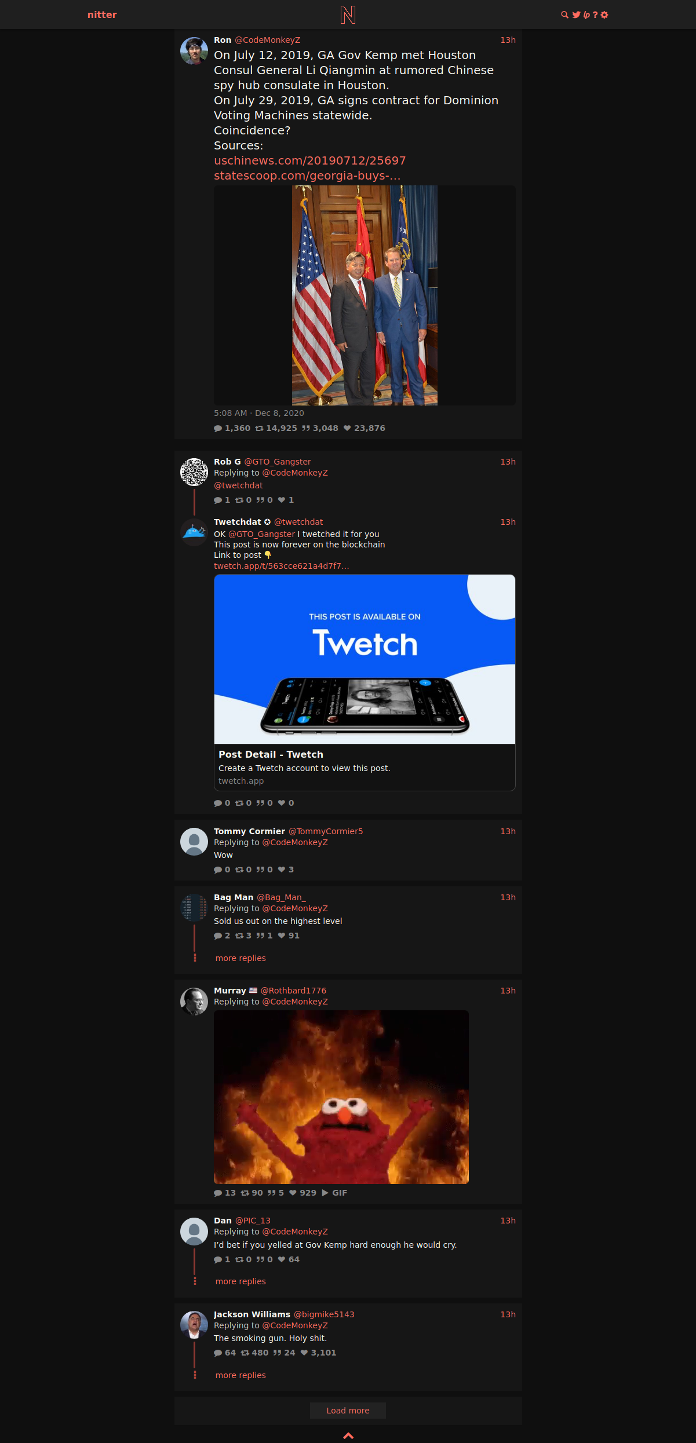
Task: Open Jackson Williams' avatar
Action: tap(194, 1325)
